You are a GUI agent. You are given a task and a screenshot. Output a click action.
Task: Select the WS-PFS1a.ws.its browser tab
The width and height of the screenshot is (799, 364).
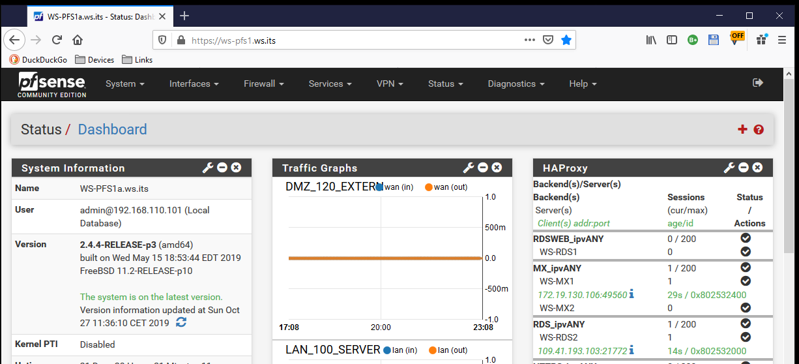tap(100, 16)
